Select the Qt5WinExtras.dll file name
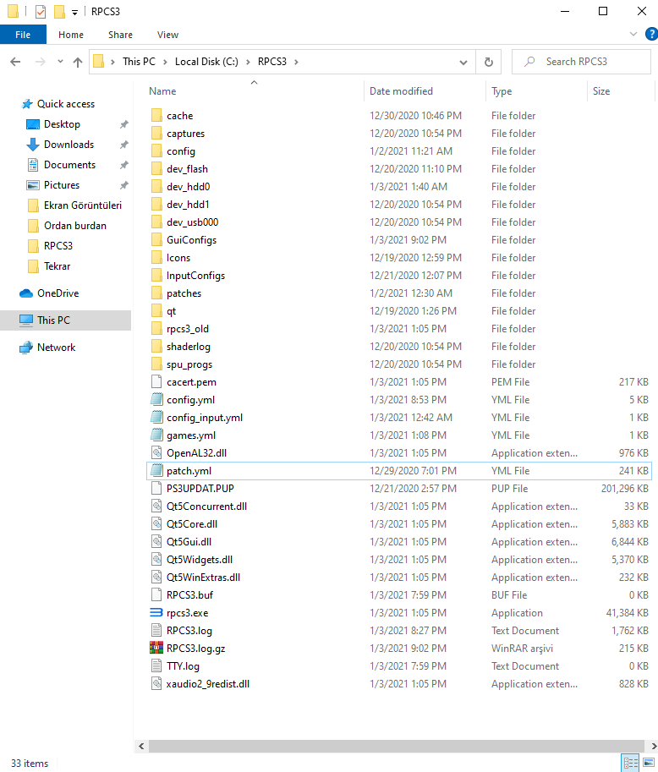658x772 pixels. 203,577
